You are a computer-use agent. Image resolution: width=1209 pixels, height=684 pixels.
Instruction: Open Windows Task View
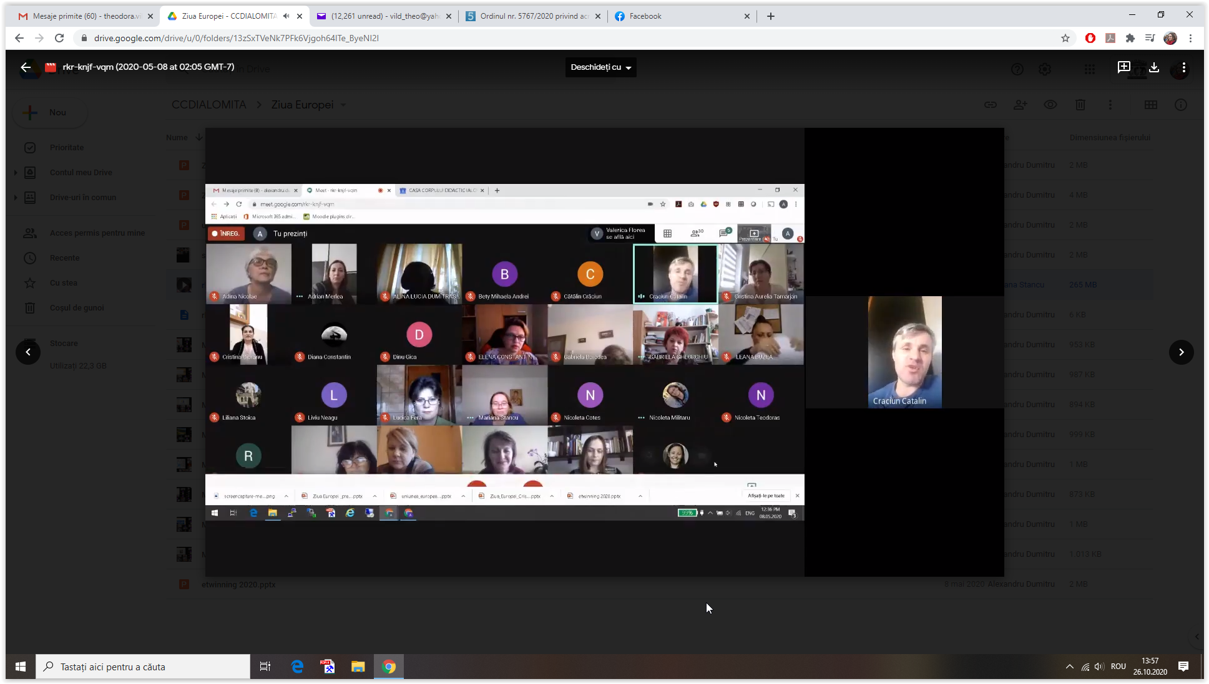[265, 667]
